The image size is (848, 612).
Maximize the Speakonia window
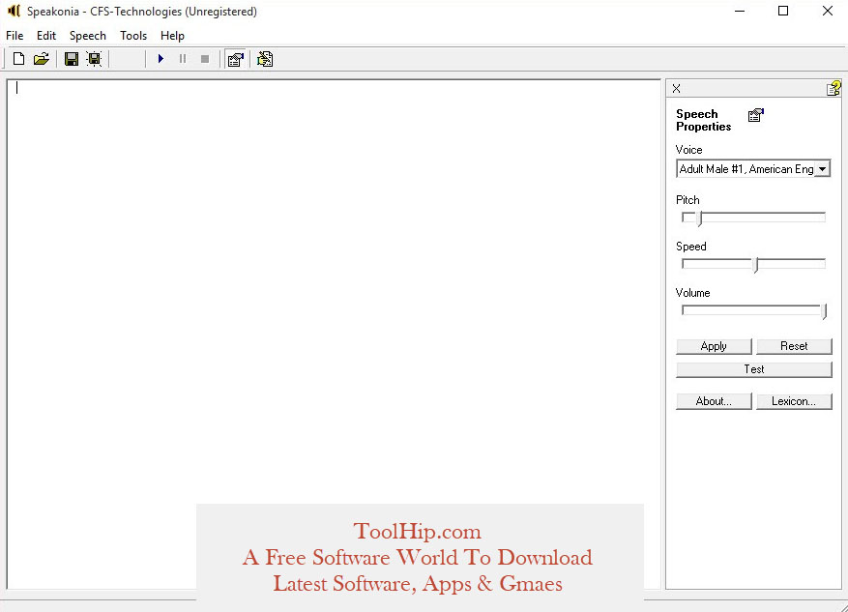(783, 11)
